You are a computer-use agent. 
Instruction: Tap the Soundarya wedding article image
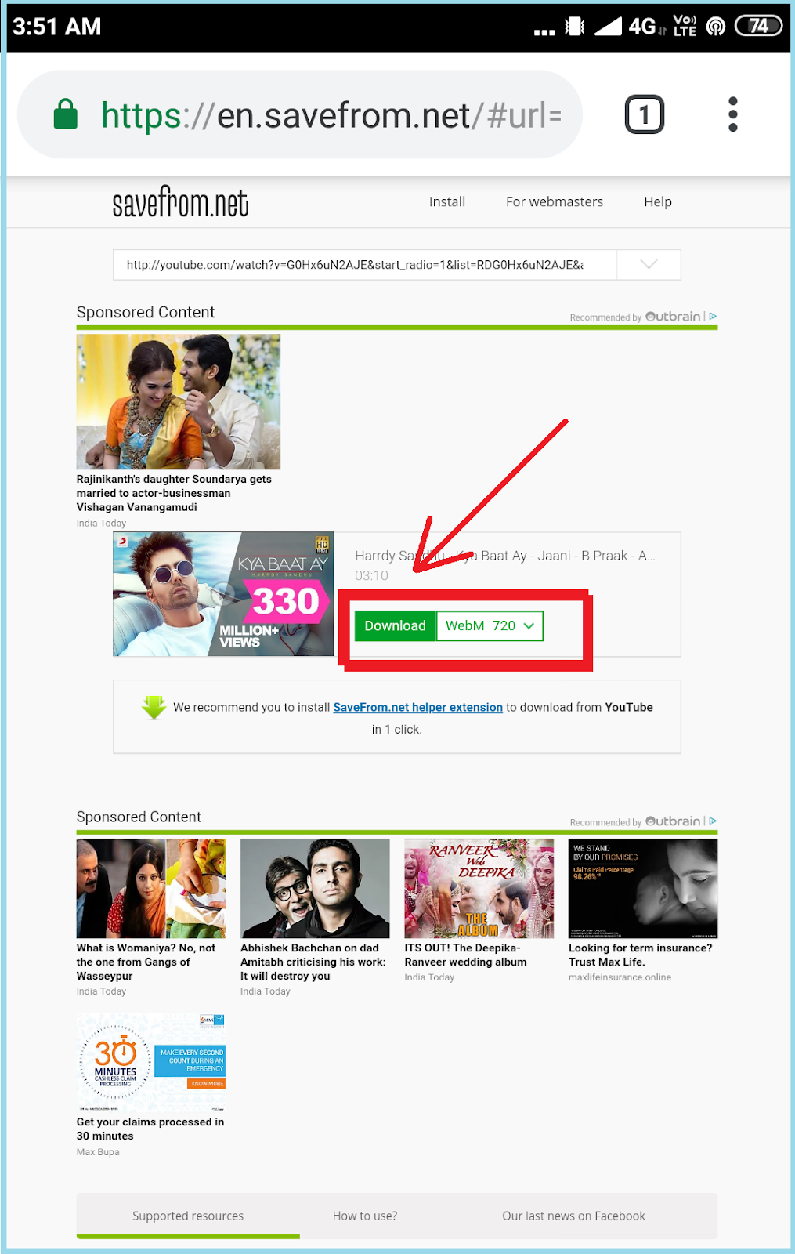[x=178, y=401]
